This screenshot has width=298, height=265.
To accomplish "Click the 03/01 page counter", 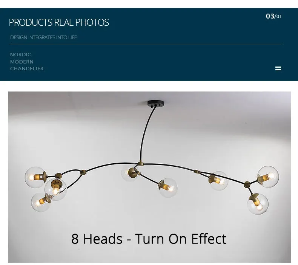I will click(x=273, y=16).
